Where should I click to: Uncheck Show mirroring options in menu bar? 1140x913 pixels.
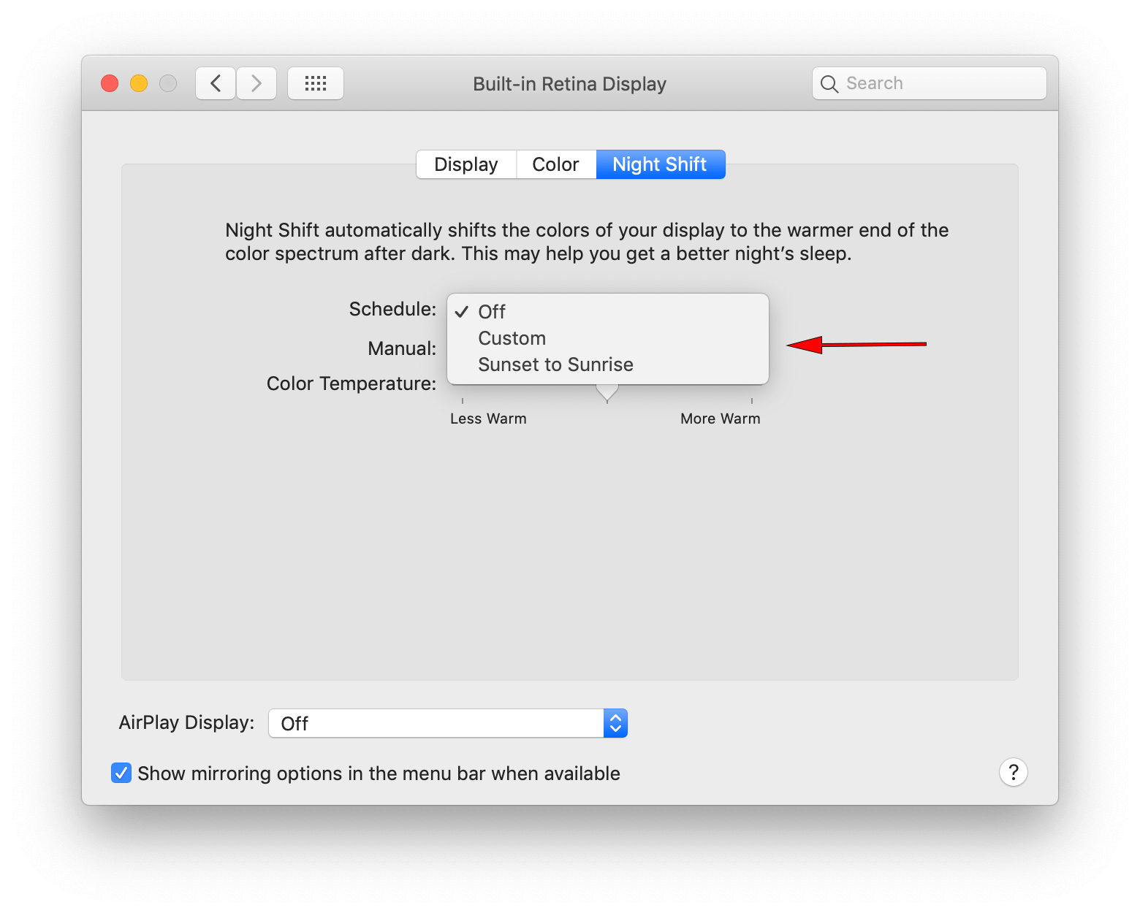(121, 773)
